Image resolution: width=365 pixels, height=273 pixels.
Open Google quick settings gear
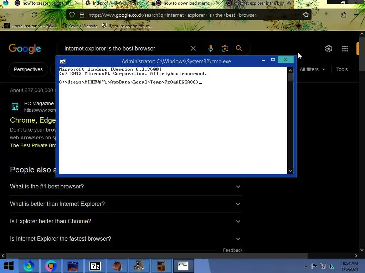[x=328, y=48]
